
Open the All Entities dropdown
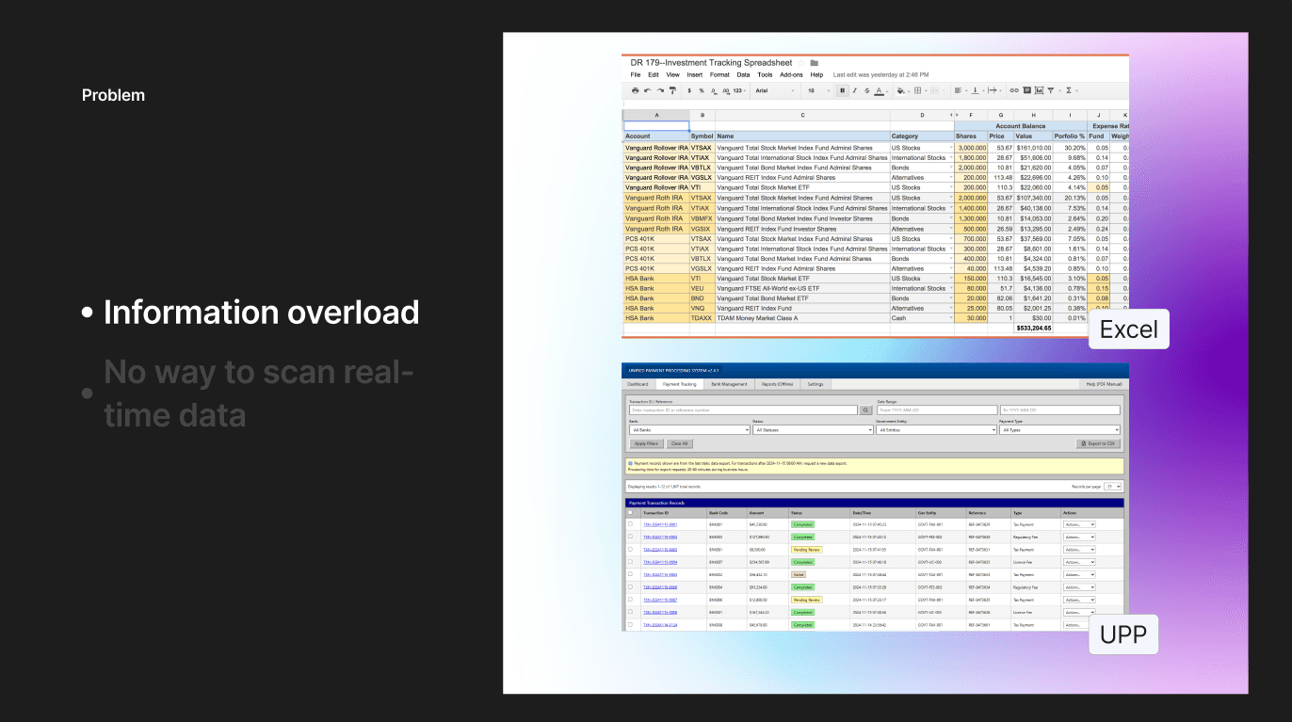(936, 430)
